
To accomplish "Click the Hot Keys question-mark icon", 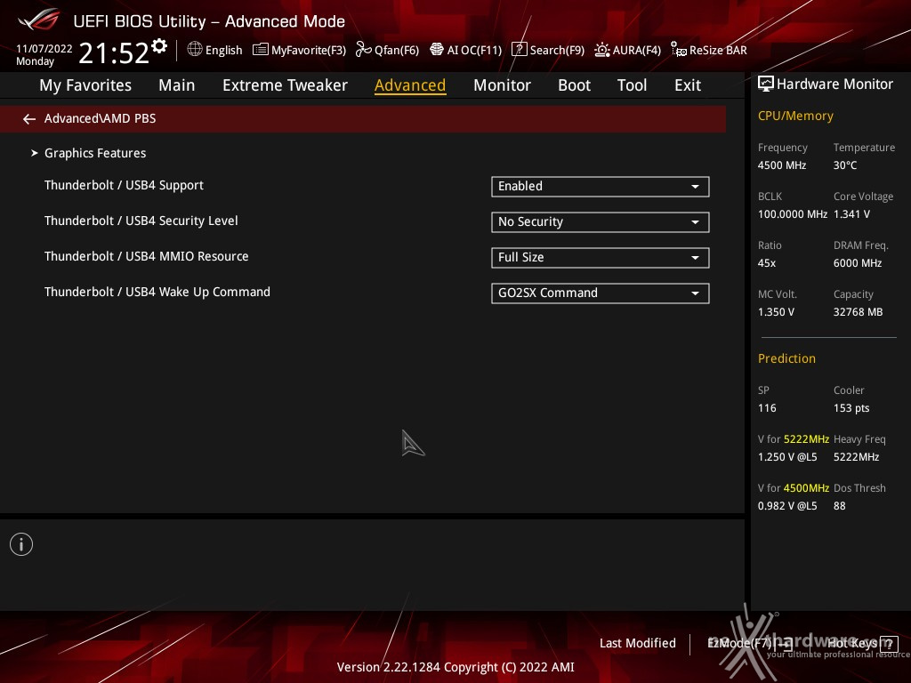I will [889, 644].
